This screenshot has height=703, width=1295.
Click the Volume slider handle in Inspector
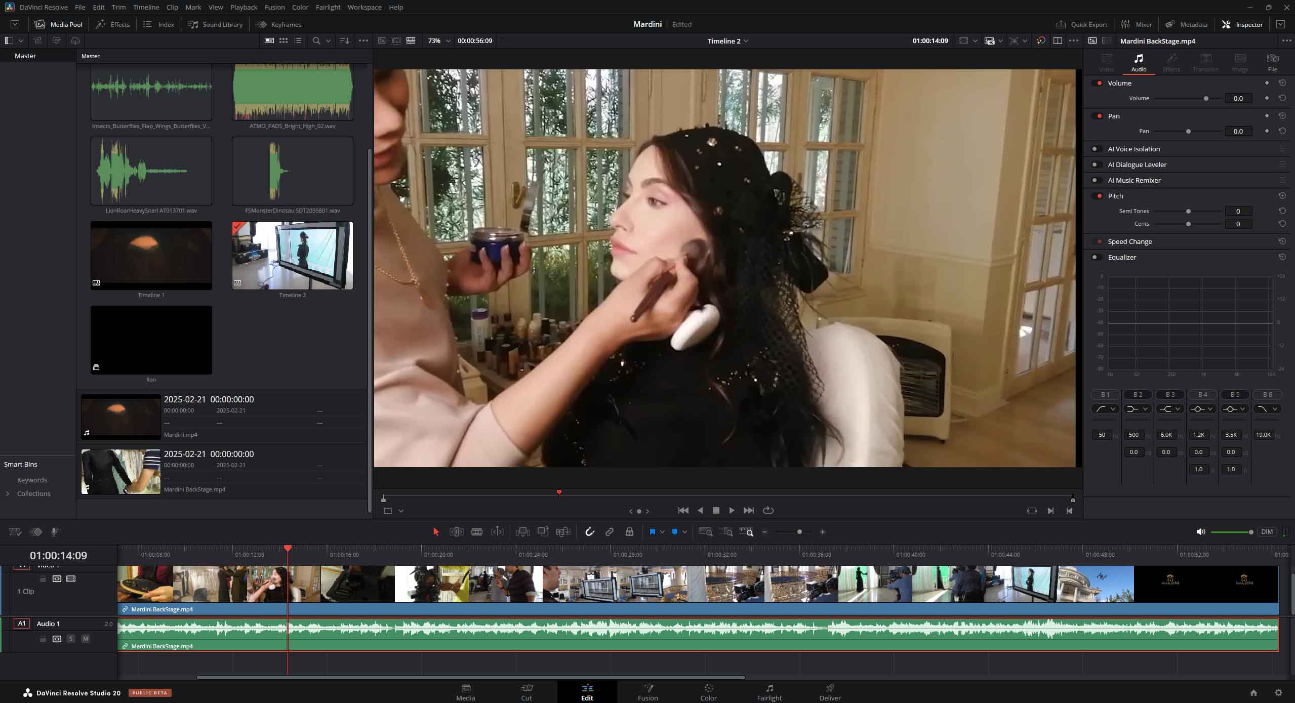[1206, 99]
